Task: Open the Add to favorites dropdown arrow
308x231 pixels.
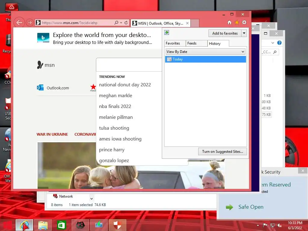Action: (x=244, y=33)
